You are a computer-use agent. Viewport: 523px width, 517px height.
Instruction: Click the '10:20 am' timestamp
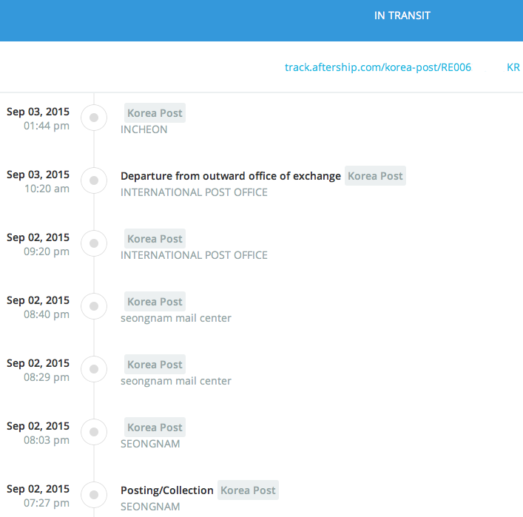point(47,189)
